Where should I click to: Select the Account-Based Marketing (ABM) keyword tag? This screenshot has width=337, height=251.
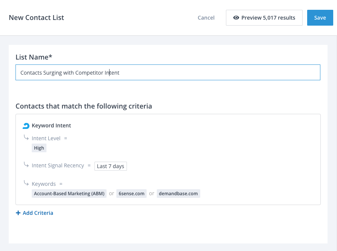click(69, 194)
